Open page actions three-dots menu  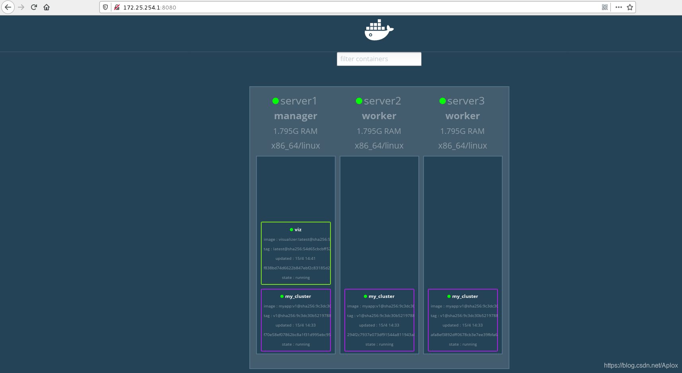pos(618,7)
